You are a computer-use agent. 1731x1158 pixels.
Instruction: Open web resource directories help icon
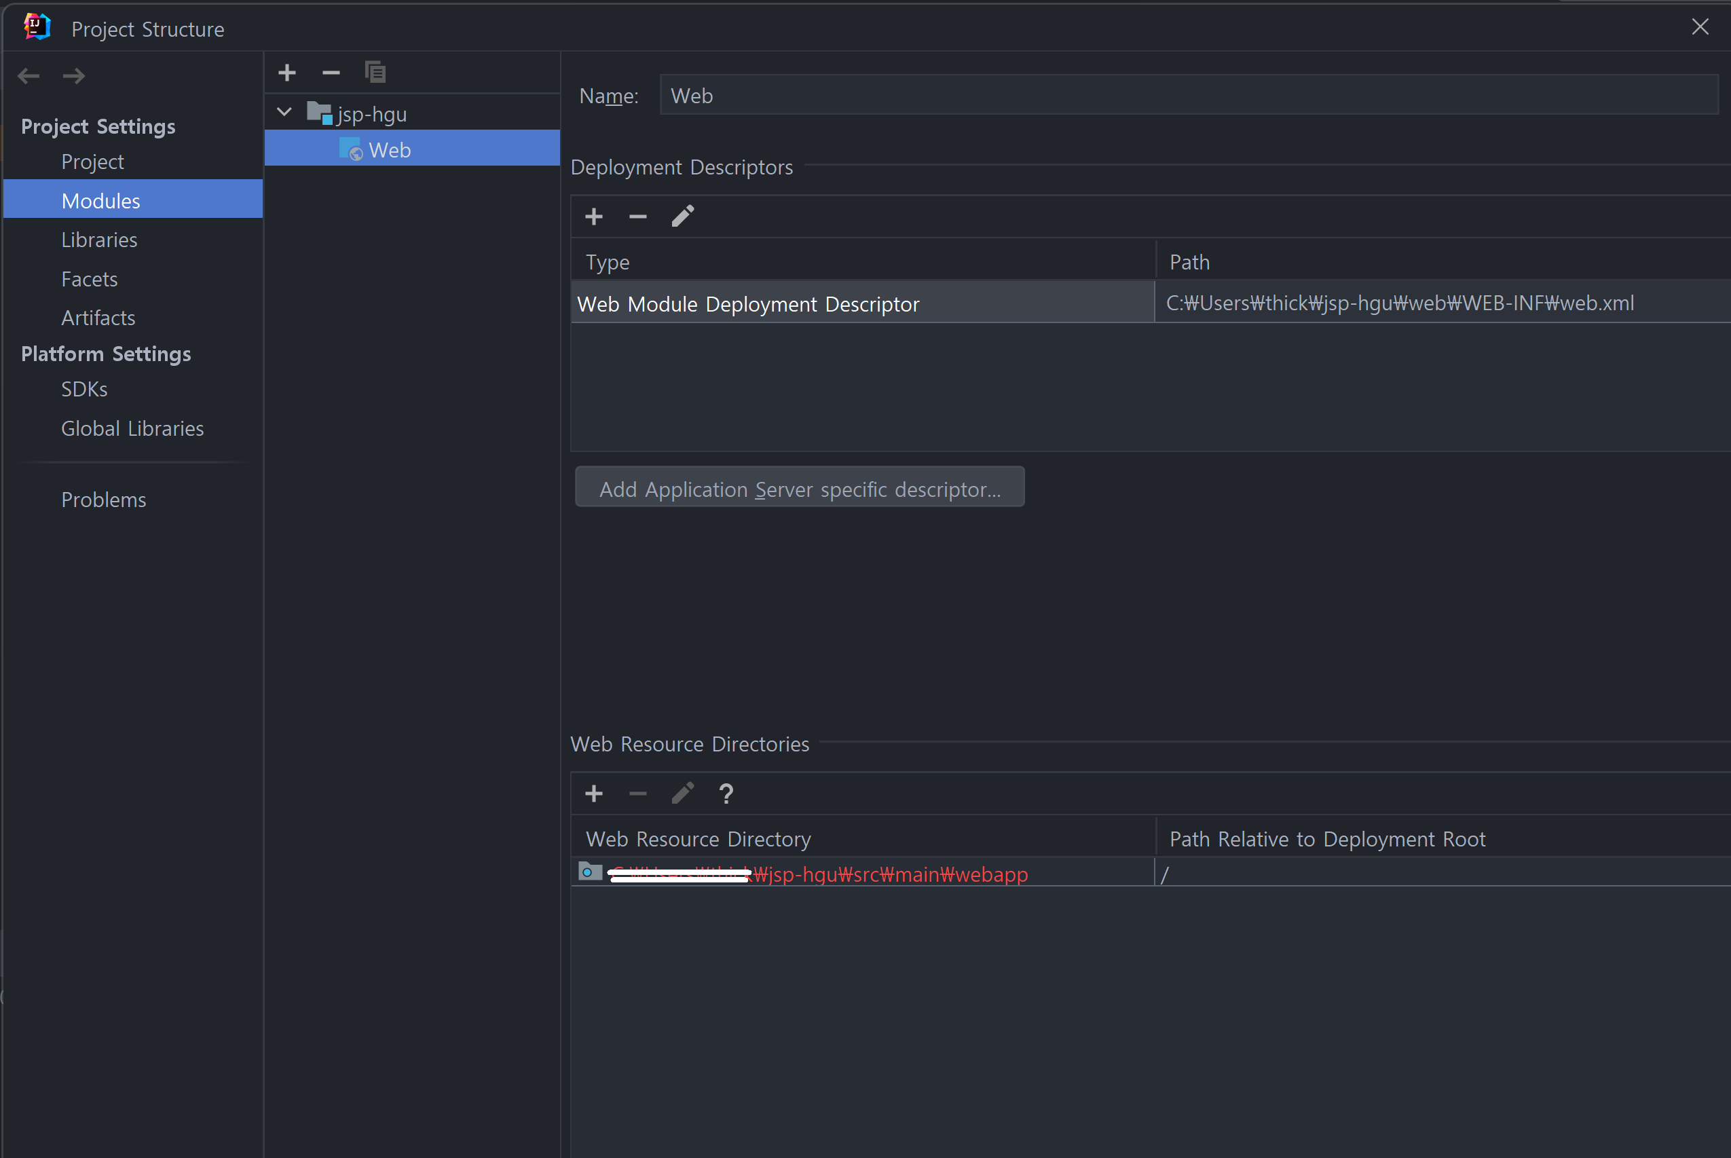(x=726, y=794)
